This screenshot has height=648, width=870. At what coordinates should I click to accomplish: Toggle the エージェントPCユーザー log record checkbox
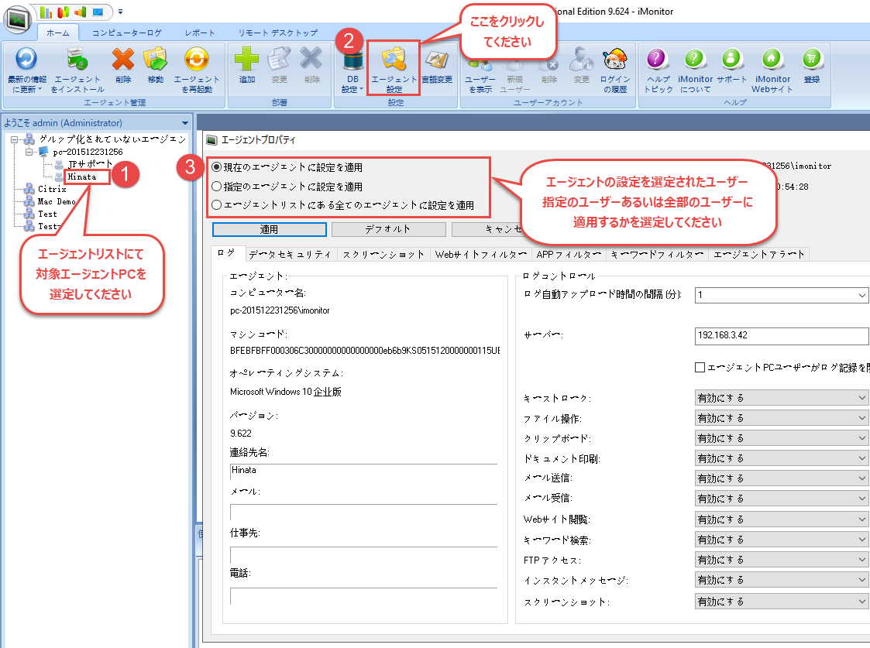pos(700,368)
